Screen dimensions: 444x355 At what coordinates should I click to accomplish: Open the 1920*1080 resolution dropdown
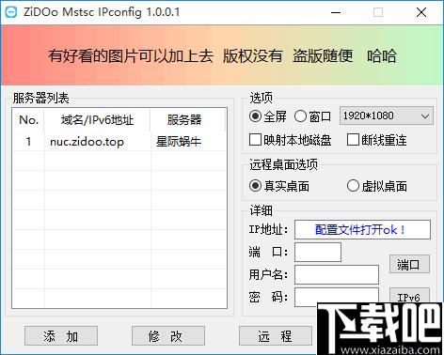click(x=387, y=116)
